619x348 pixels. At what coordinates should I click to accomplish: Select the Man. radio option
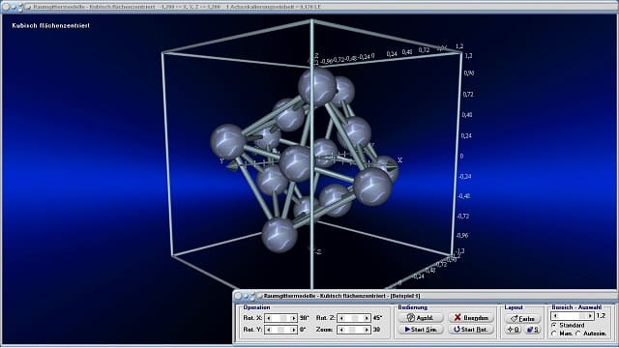click(554, 333)
